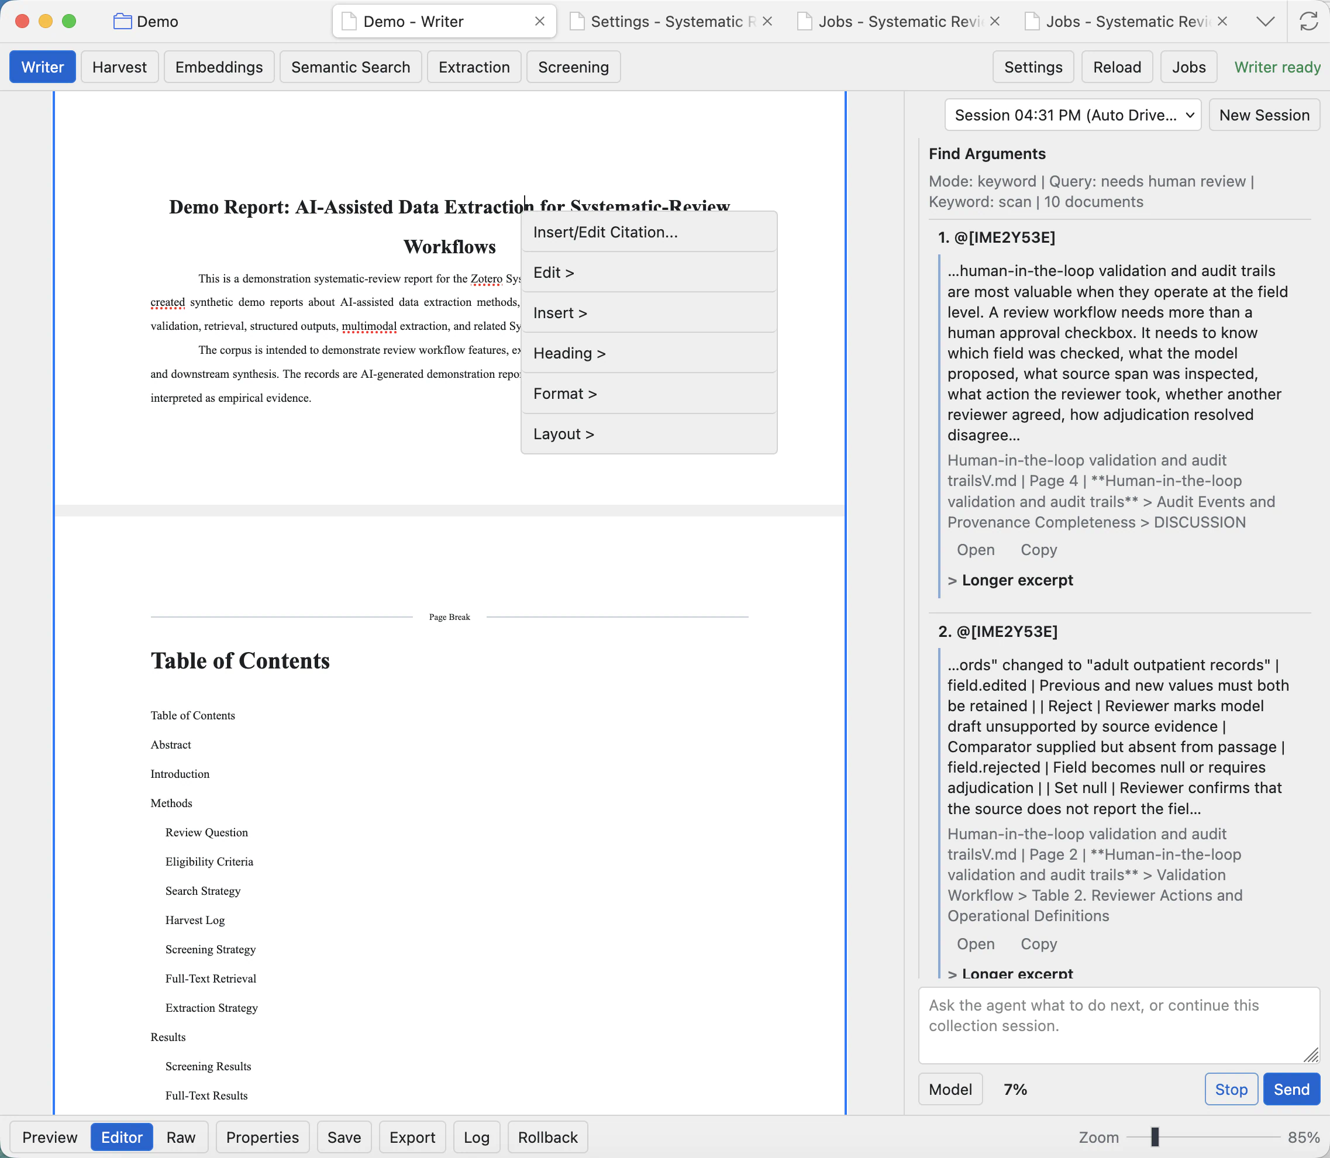Expand Longer excerpt for result 2
The image size is (1330, 1158).
tap(1010, 973)
